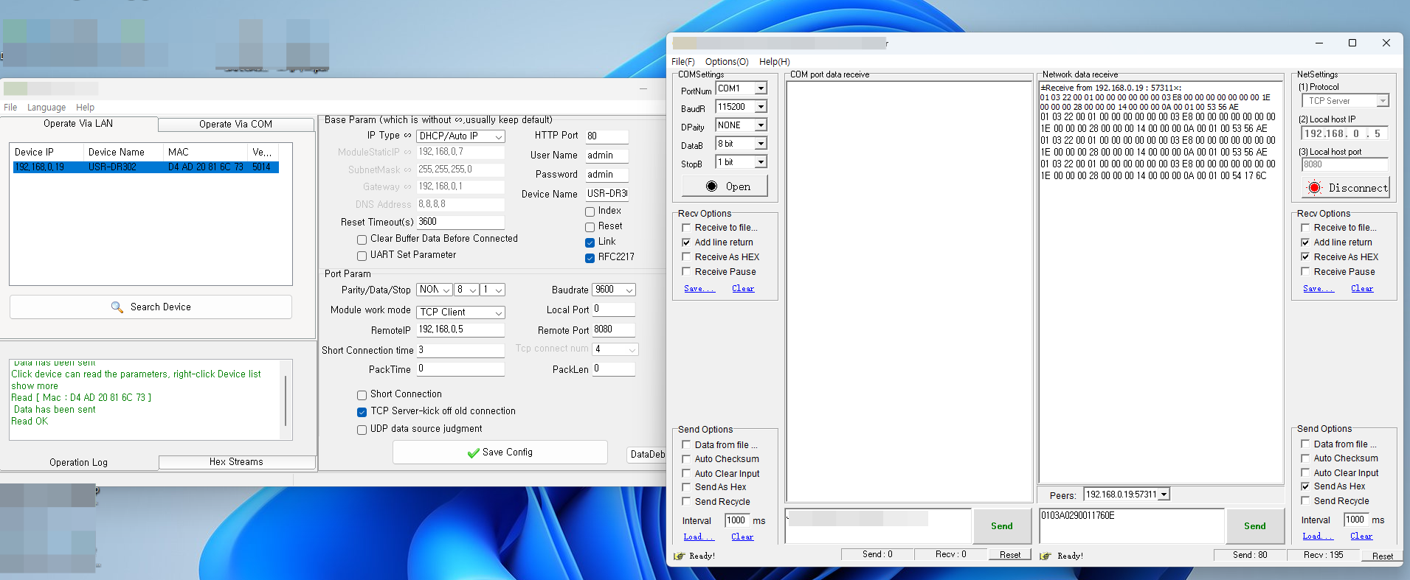Click the COM panel Ready status icon
The width and height of the screenshot is (1410, 580).
click(x=680, y=556)
